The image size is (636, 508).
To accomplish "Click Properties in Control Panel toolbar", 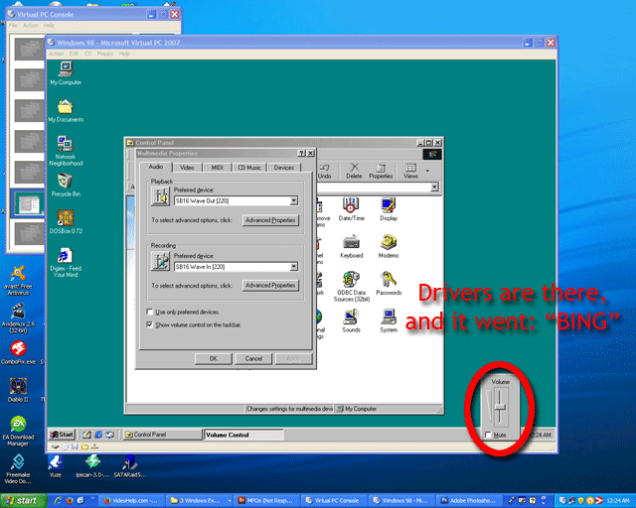I will click(x=381, y=171).
